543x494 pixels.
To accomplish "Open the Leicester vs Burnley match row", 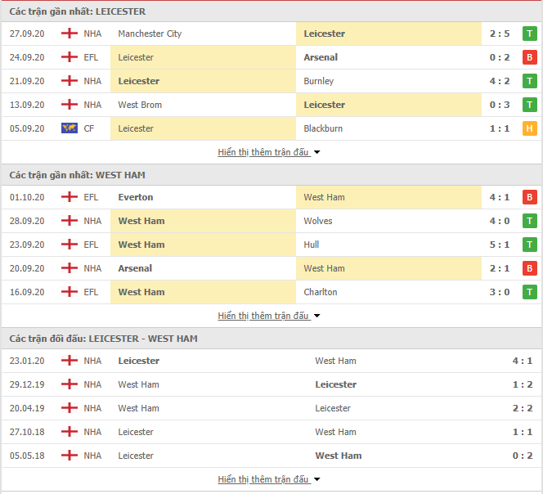I will (271, 81).
